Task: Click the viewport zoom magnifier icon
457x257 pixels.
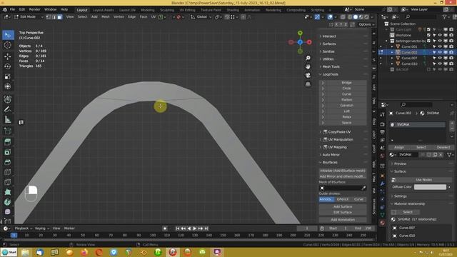Action: pyautogui.click(x=308, y=58)
